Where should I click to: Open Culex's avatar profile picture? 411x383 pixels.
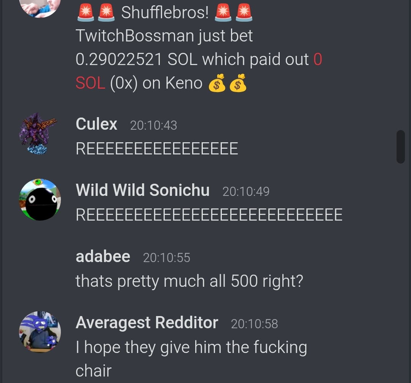point(38,133)
